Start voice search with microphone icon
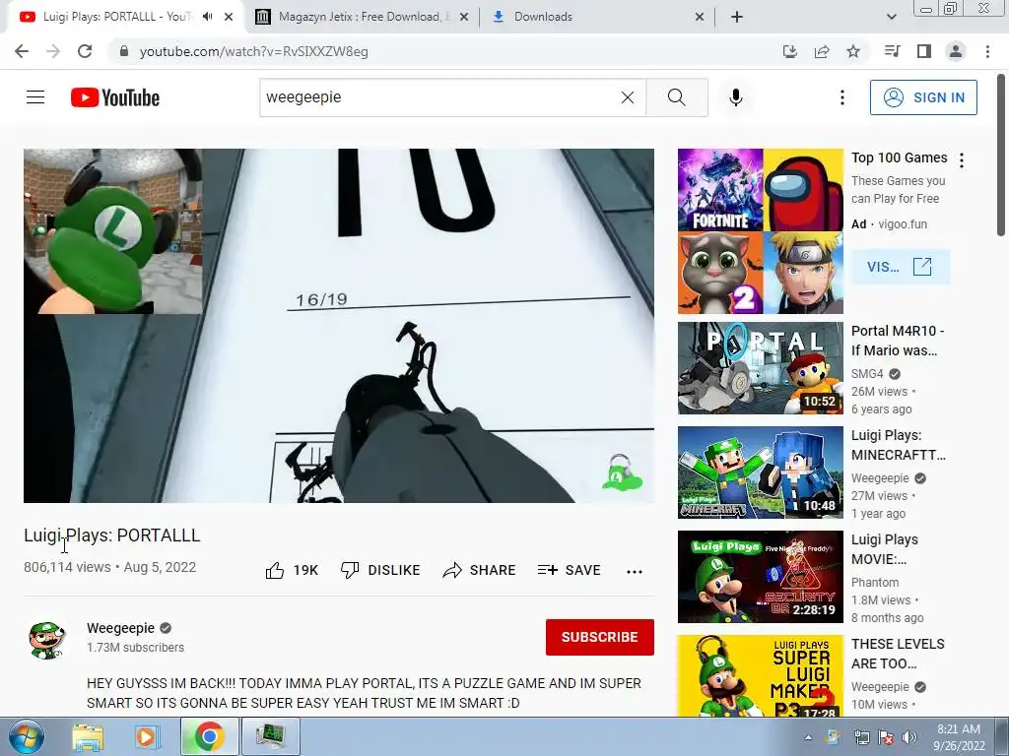The height and width of the screenshot is (756, 1009). [736, 97]
